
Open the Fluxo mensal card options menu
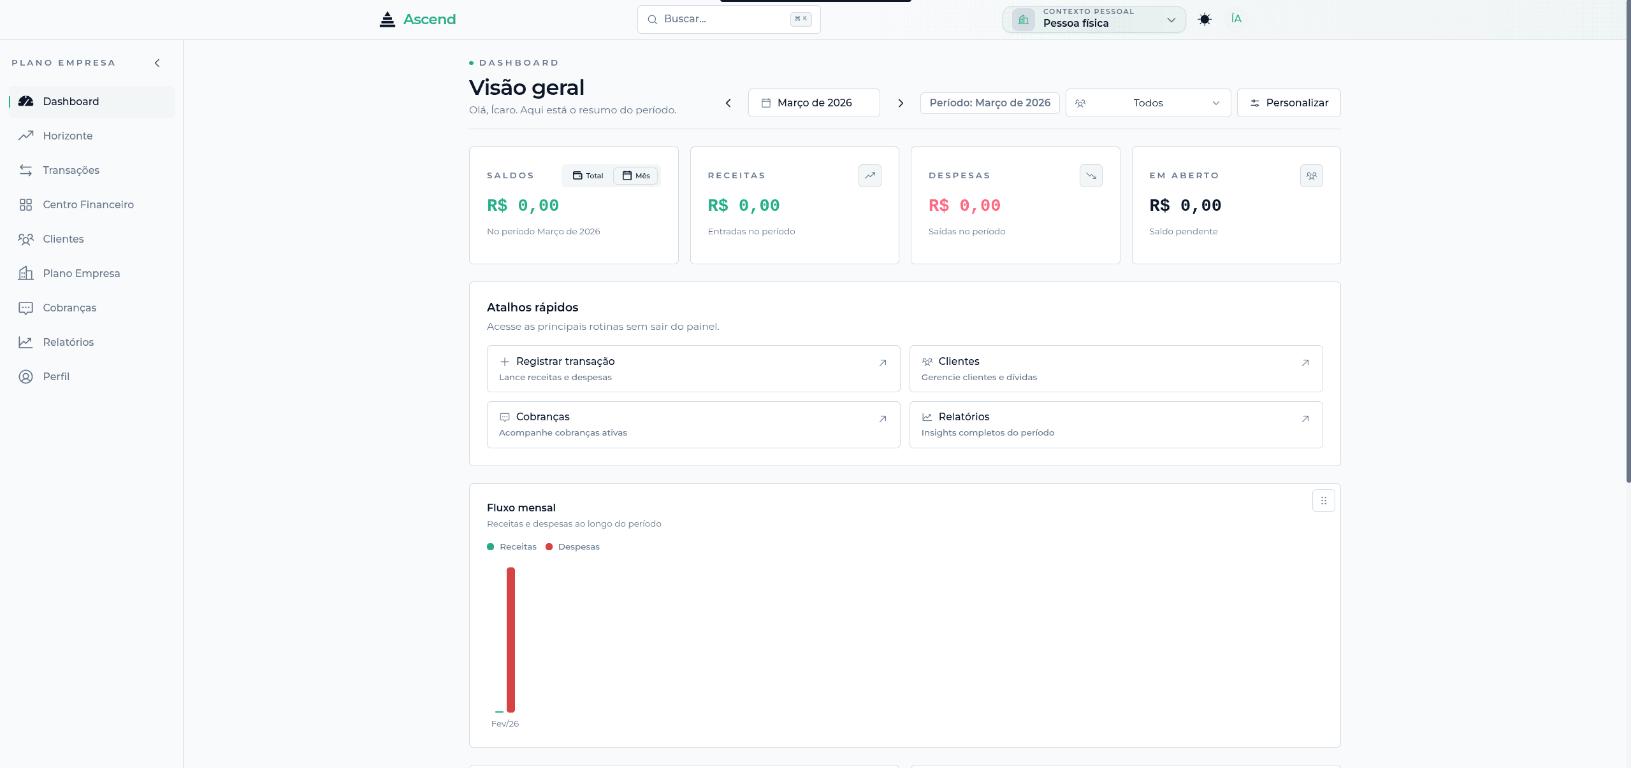click(1323, 501)
